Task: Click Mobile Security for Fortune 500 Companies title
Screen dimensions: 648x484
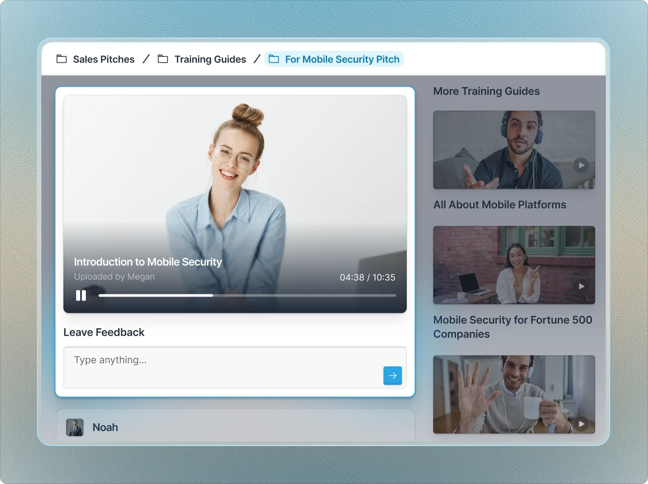Action: point(513,327)
